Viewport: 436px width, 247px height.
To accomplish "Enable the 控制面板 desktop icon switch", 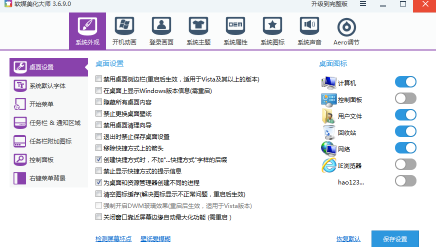I will click(x=405, y=98).
